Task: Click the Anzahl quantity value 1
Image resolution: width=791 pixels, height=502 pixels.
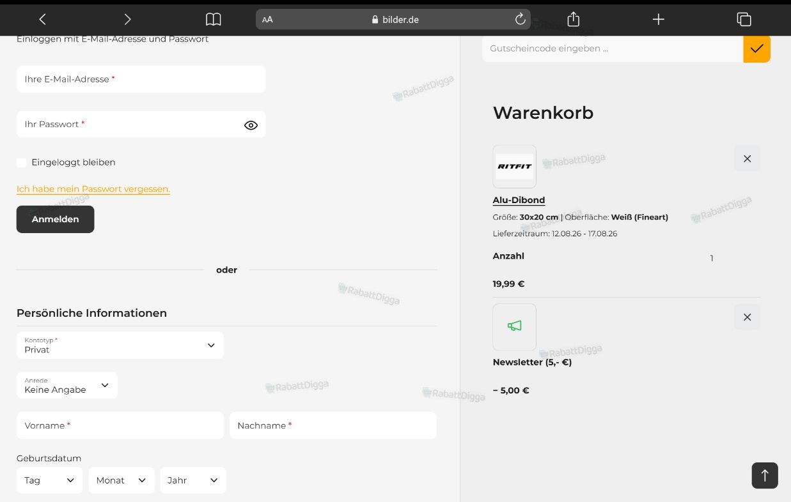Action: click(712, 258)
